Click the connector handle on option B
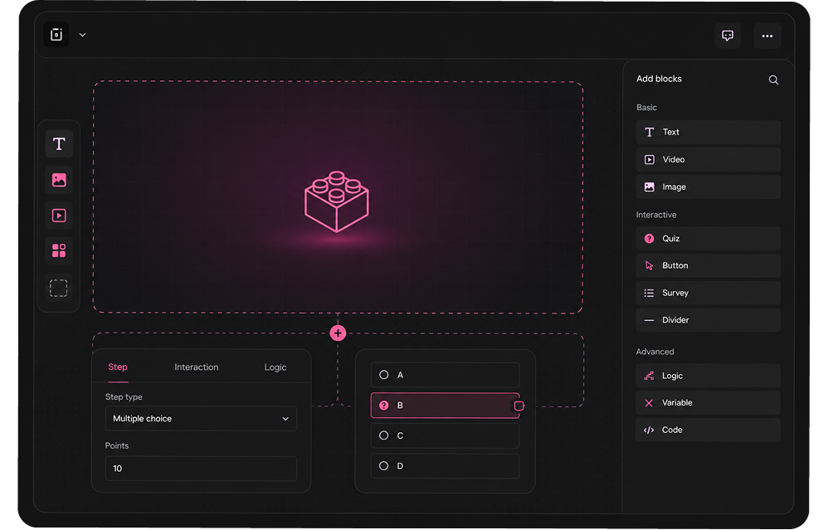This screenshot has height=530, width=828. pos(519,406)
